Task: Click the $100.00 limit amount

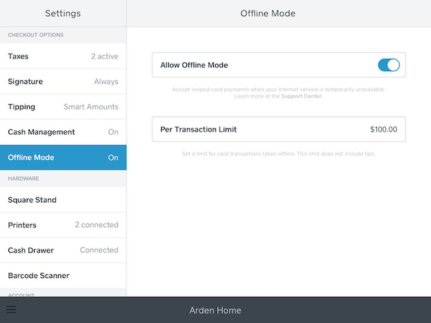Action: pos(383,130)
